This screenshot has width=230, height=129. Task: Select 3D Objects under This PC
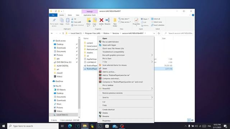click(61, 90)
